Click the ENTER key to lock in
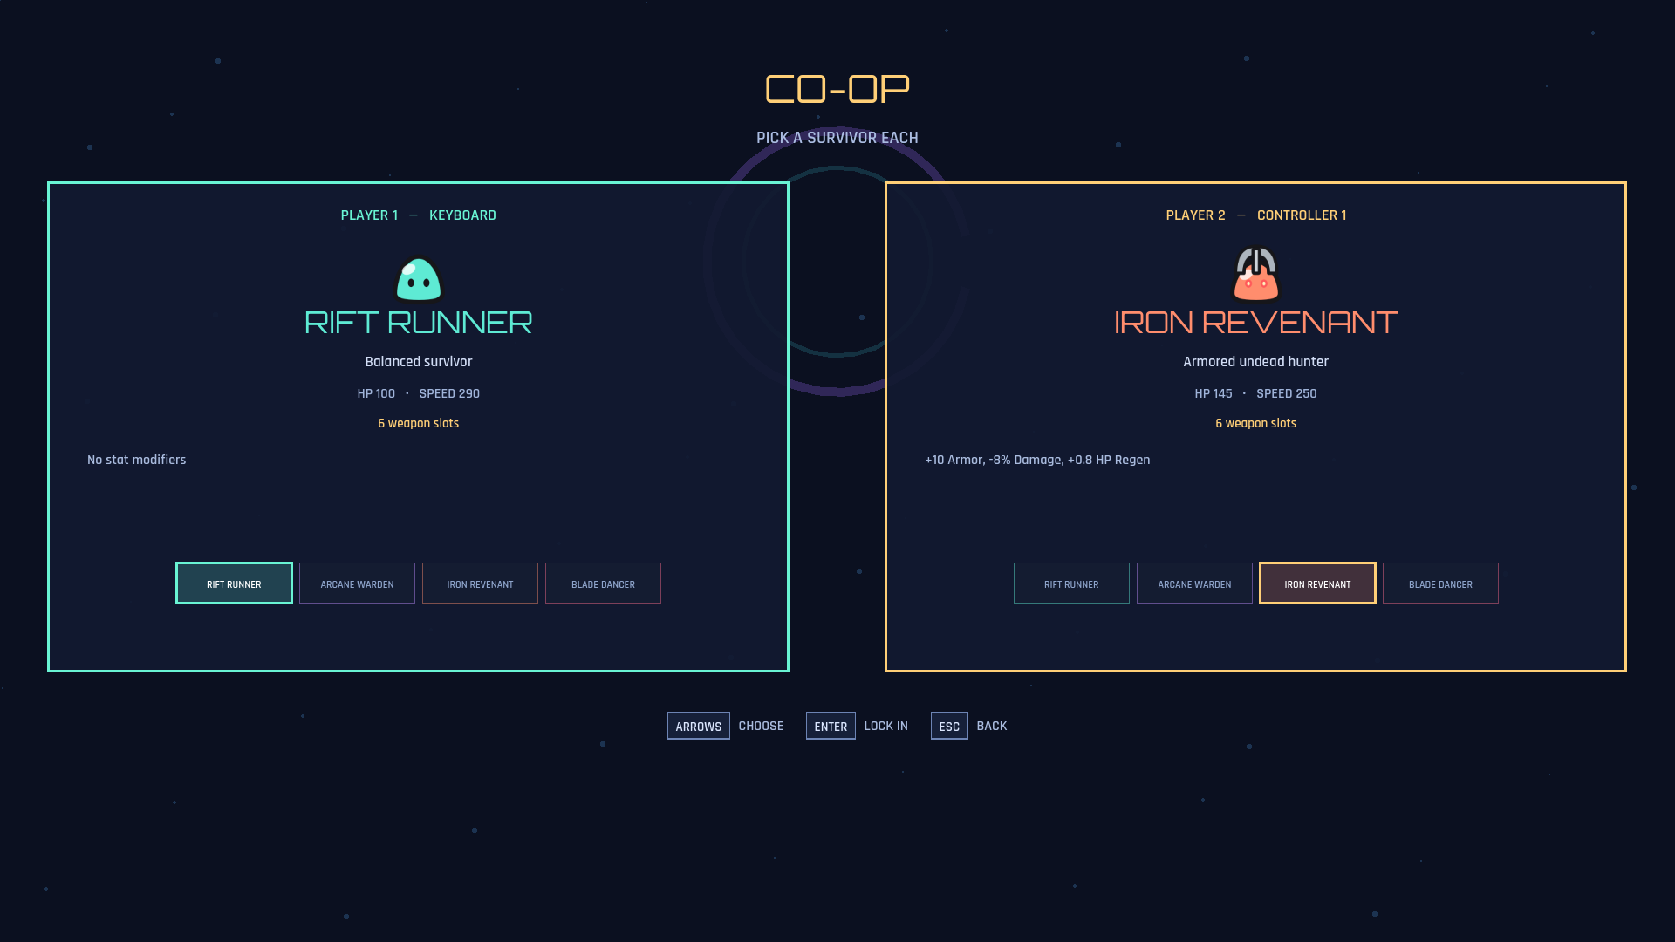The height and width of the screenshot is (942, 1675). (831, 726)
